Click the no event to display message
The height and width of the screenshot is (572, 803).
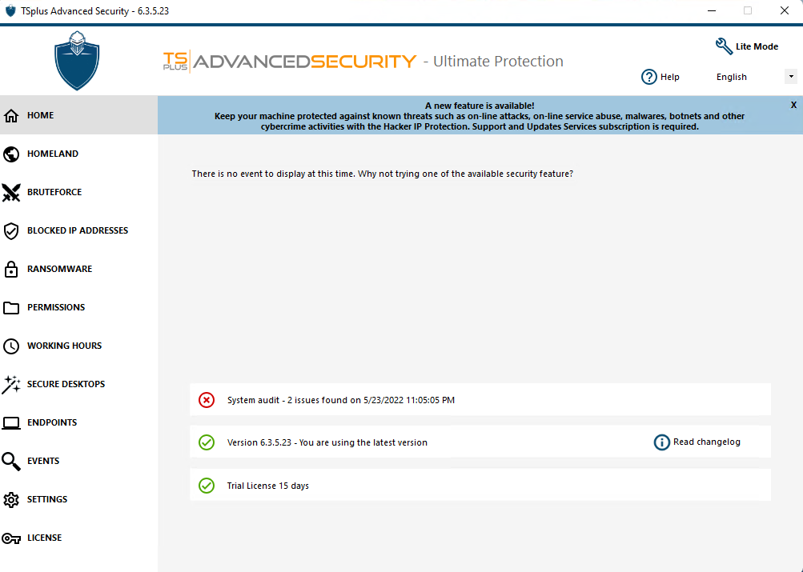382,174
